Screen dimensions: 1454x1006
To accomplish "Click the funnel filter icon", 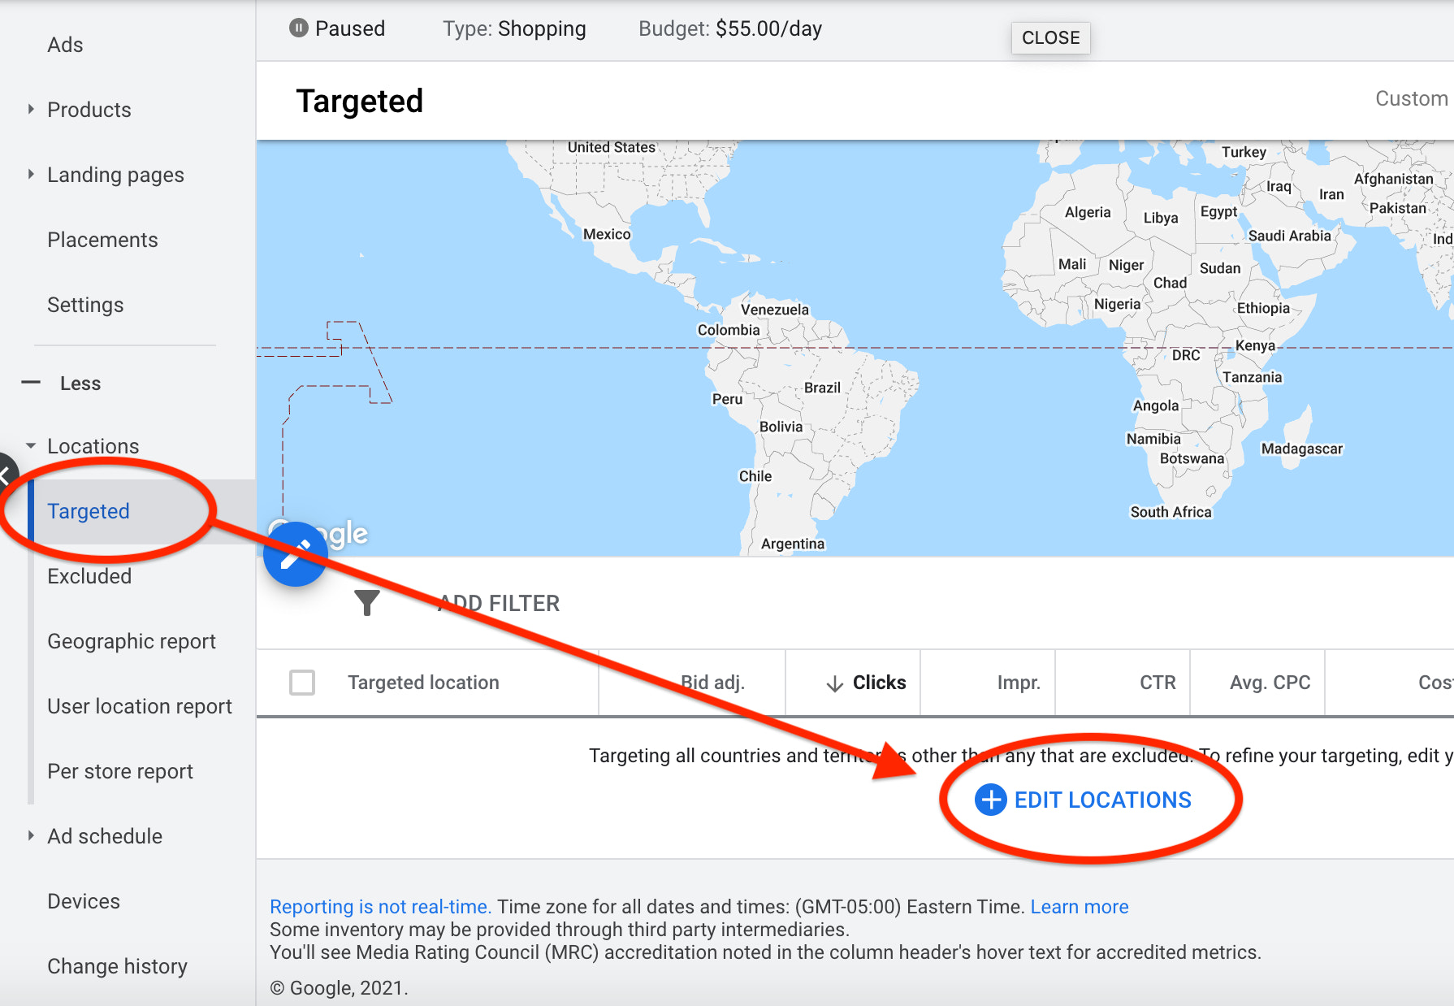I will pyautogui.click(x=367, y=603).
